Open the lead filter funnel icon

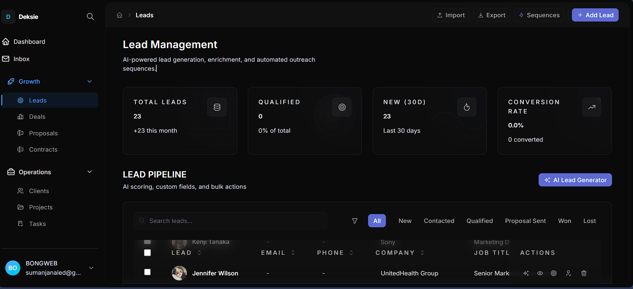pyautogui.click(x=355, y=221)
